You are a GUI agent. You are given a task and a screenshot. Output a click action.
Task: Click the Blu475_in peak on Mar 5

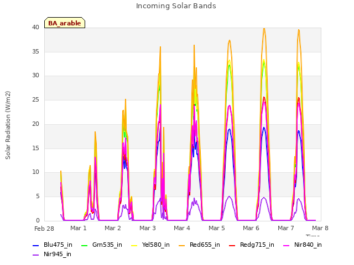point(230,129)
